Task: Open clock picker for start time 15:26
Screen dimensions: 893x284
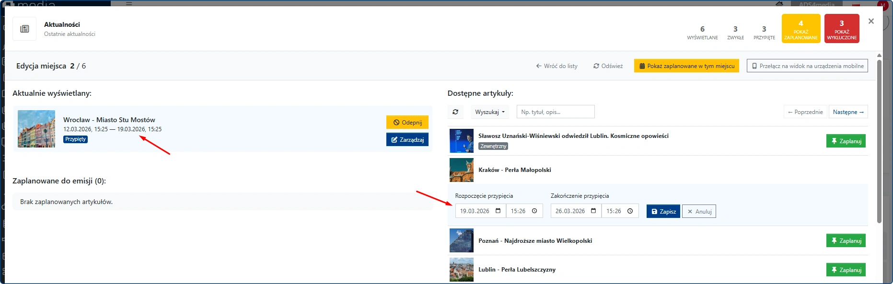Action: tap(534, 211)
